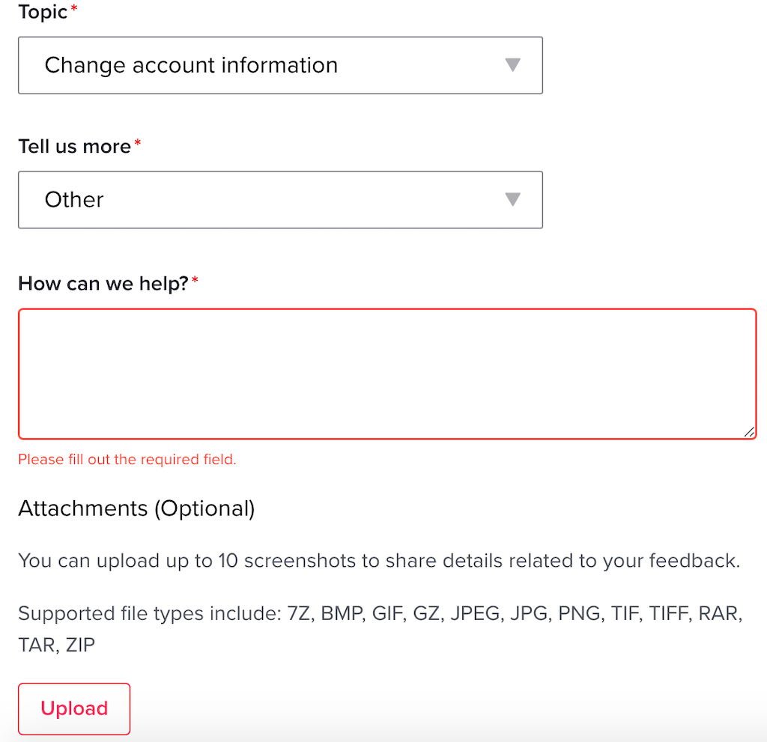Click the textarea resize handle corner
The image size is (767, 742).
point(749,431)
